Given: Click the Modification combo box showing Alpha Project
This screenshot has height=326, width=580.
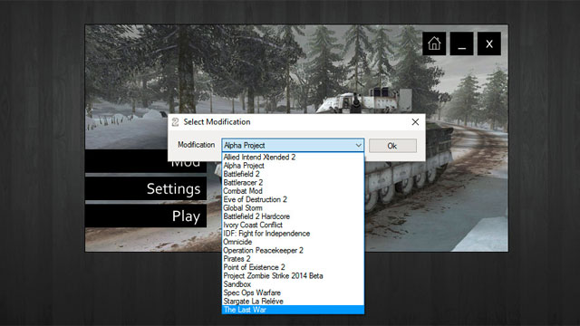Looking at the screenshot, I should click(293, 145).
